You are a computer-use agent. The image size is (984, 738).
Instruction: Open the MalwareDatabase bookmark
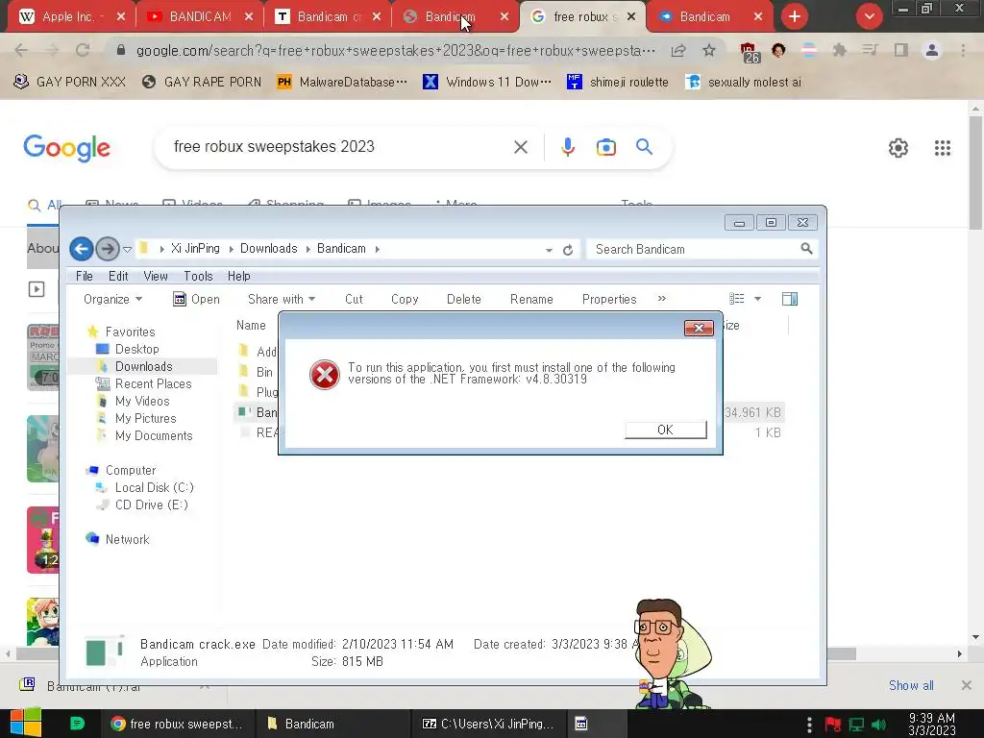[x=342, y=83]
